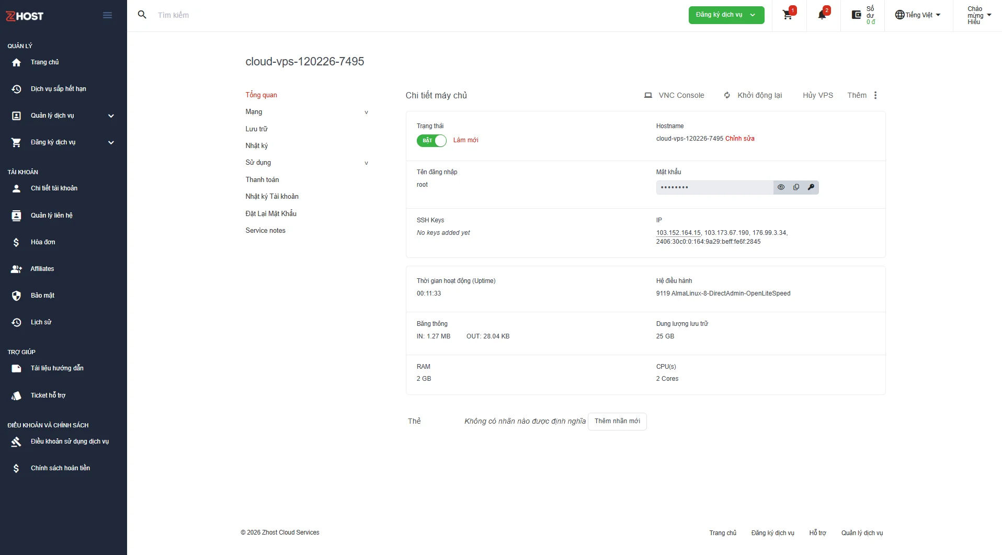Click the gavel icon beside Điều khoản sử dụng
Image resolution: width=1002 pixels, height=555 pixels.
(x=16, y=441)
